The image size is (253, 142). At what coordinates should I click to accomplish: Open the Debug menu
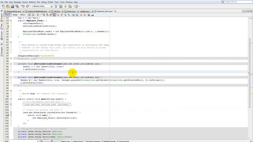coord(44,2)
